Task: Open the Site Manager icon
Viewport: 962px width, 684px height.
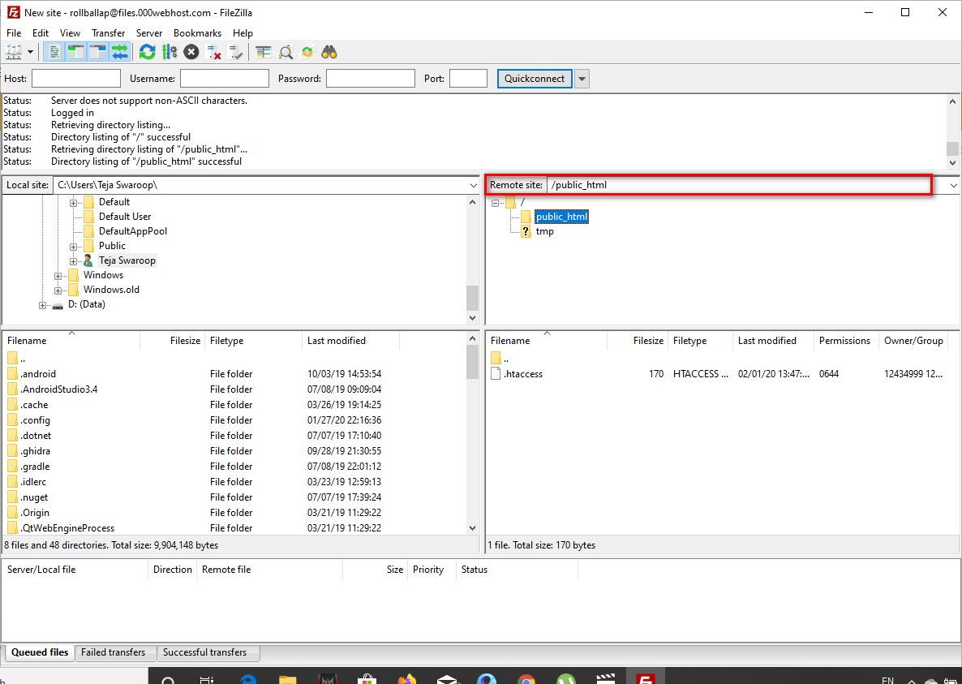Action: [x=14, y=52]
